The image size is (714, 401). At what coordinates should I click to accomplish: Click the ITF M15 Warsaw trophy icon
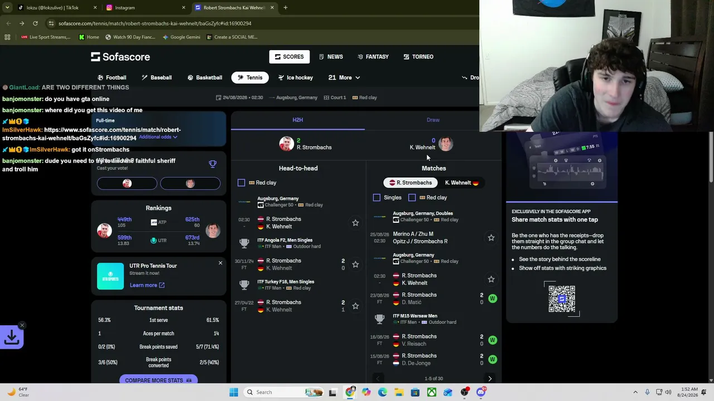click(379, 319)
